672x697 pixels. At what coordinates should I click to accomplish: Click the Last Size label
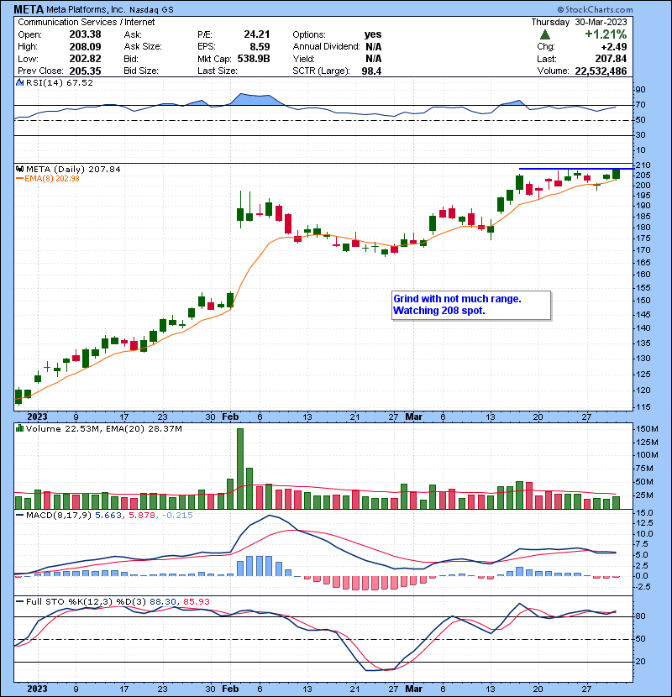click(x=217, y=71)
